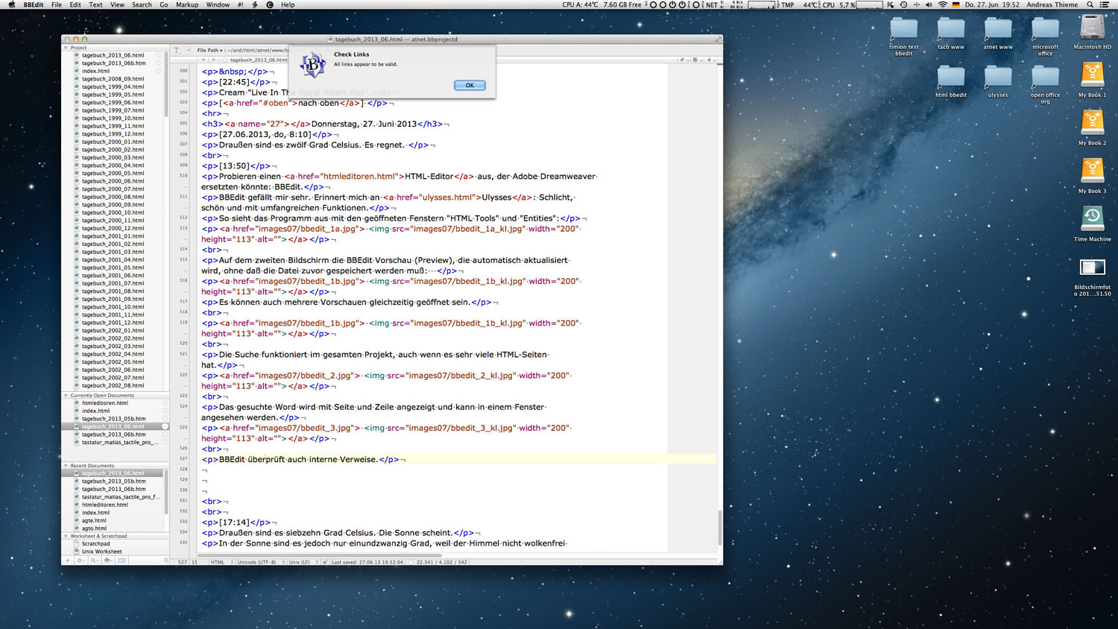Image resolution: width=1118 pixels, height=629 pixels.
Task: Collapse the Project section
Action: (66, 48)
